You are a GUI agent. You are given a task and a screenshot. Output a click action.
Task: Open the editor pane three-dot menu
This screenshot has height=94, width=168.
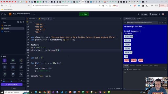120,19
